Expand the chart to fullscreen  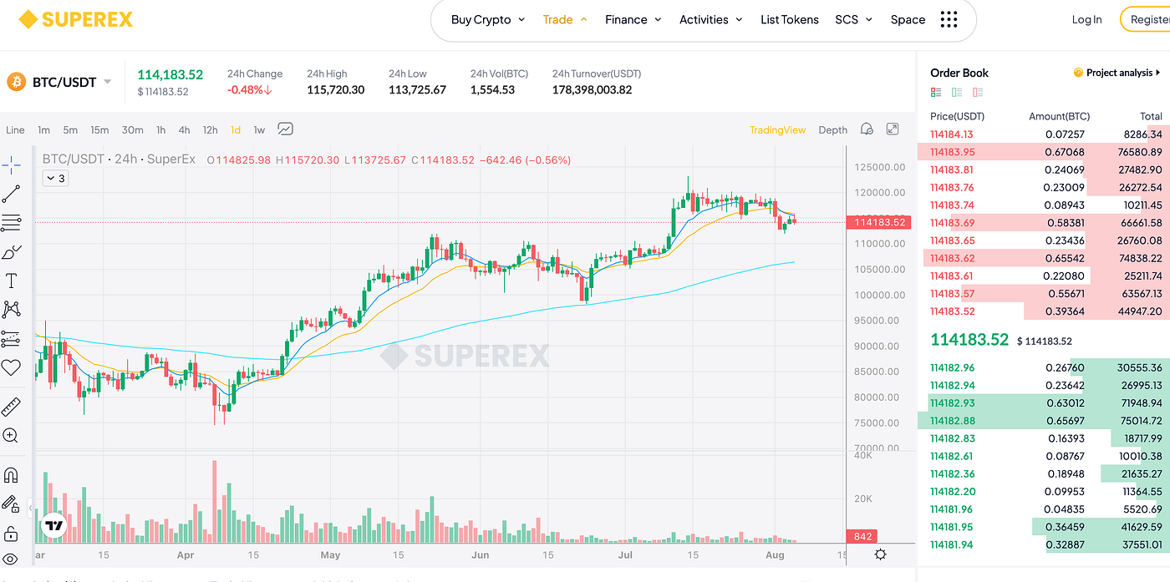point(893,129)
